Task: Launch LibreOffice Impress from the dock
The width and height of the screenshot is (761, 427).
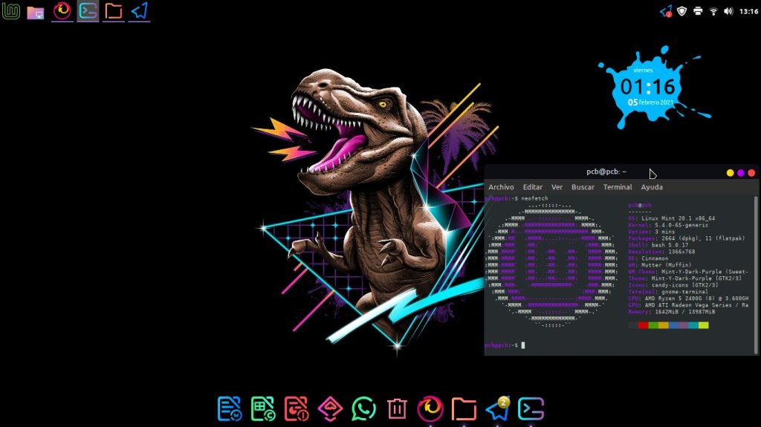Action: (x=297, y=408)
